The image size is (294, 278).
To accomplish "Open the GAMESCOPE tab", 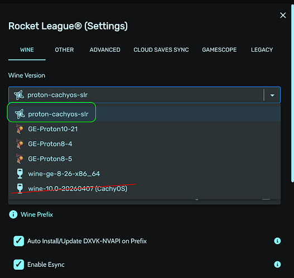I will pos(219,49).
